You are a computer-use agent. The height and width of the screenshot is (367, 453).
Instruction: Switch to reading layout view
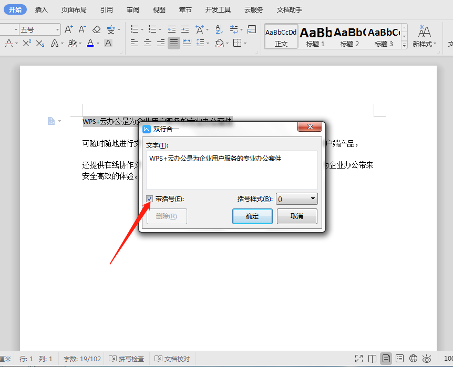pos(373,359)
